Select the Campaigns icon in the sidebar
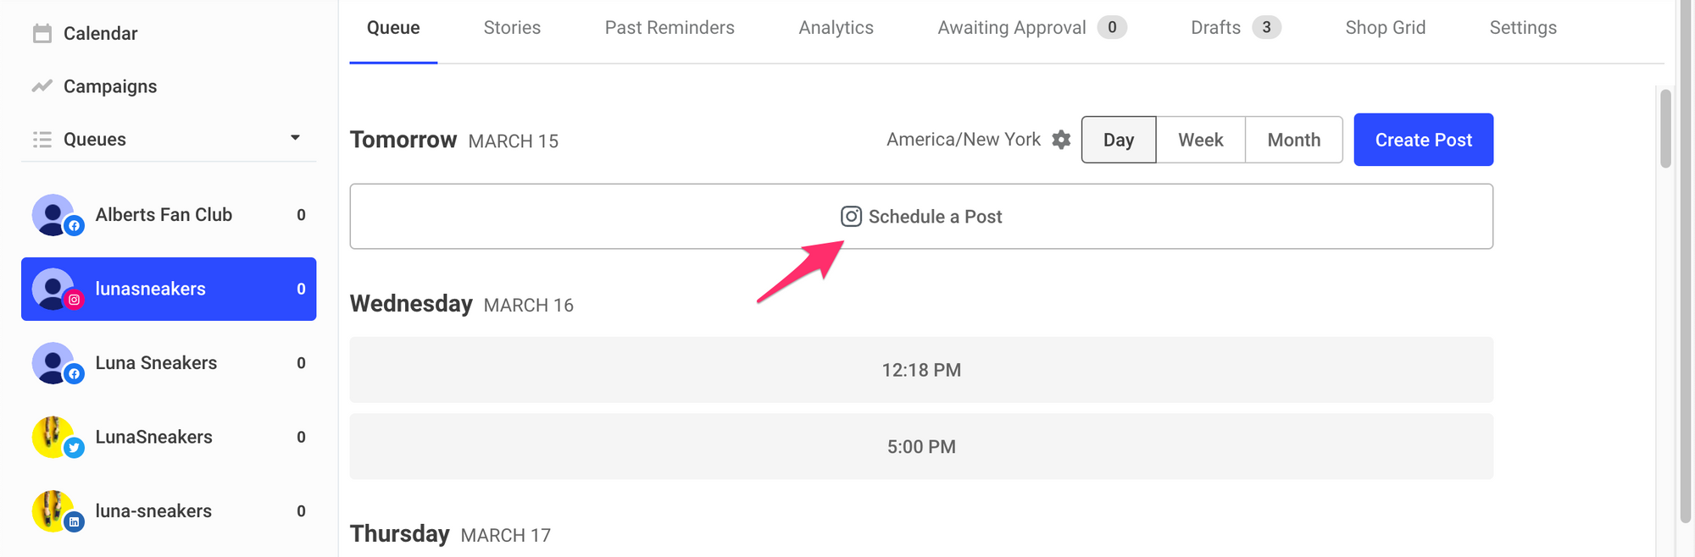 (x=42, y=85)
